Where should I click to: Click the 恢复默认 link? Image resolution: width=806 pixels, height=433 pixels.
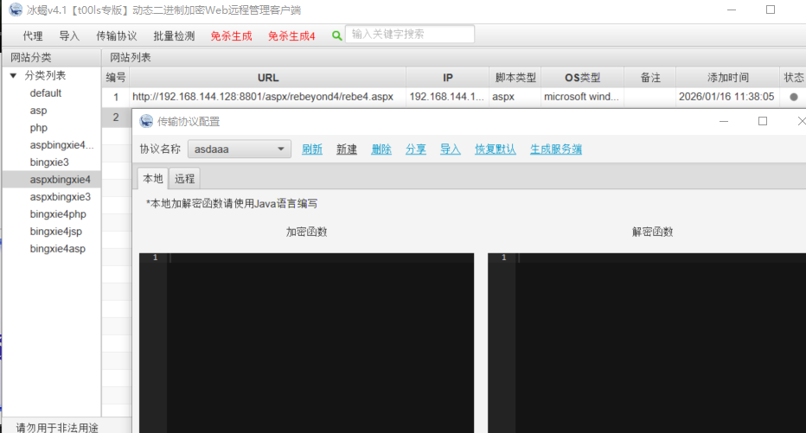(x=496, y=150)
